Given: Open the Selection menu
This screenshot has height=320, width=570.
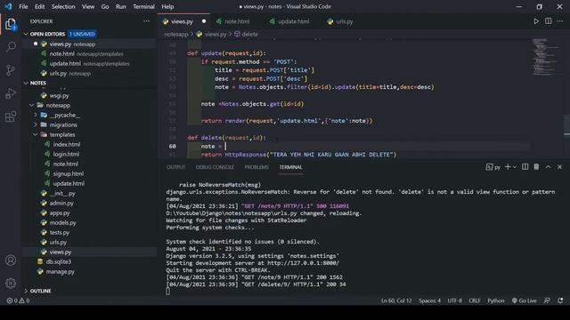Looking at the screenshot, I should (x=63, y=6).
